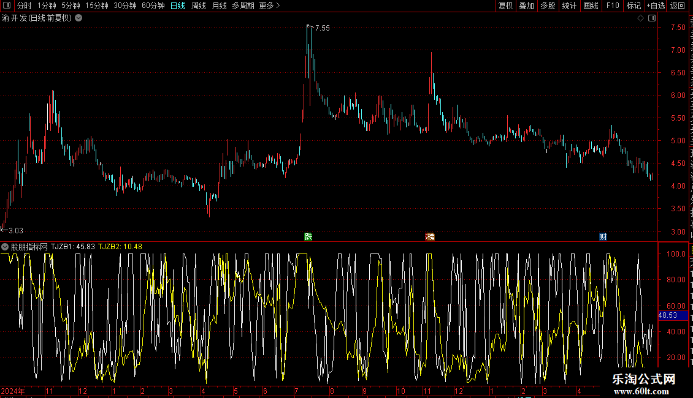The width and height of the screenshot is (693, 398).
Task: Click the blue 财 event marker
Action: (603, 236)
